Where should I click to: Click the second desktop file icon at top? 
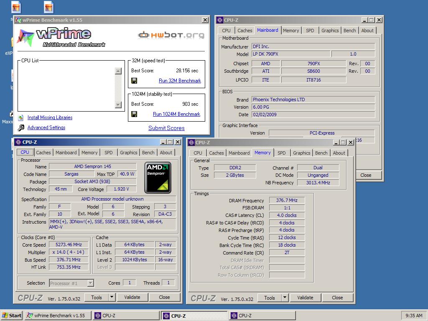(x=48, y=7)
